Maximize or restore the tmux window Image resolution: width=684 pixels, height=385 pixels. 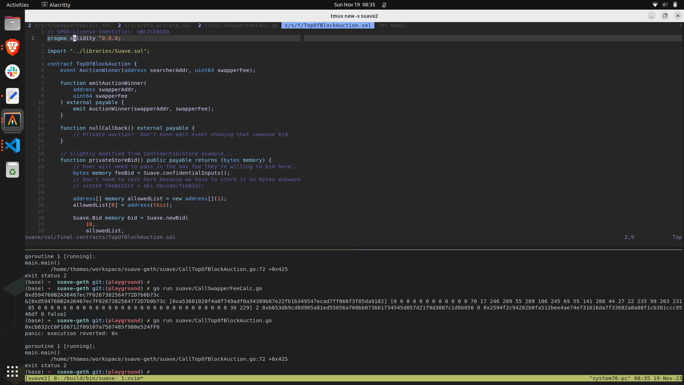[665, 16]
